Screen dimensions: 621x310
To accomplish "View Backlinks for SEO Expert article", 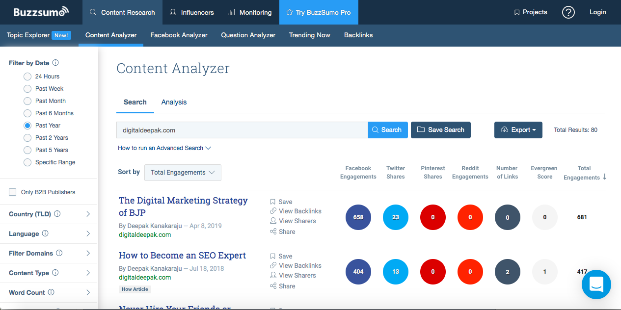I will click(296, 265).
